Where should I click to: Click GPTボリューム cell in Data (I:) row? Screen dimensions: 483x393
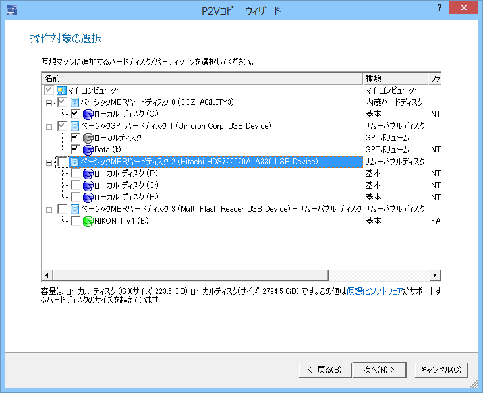(x=387, y=150)
